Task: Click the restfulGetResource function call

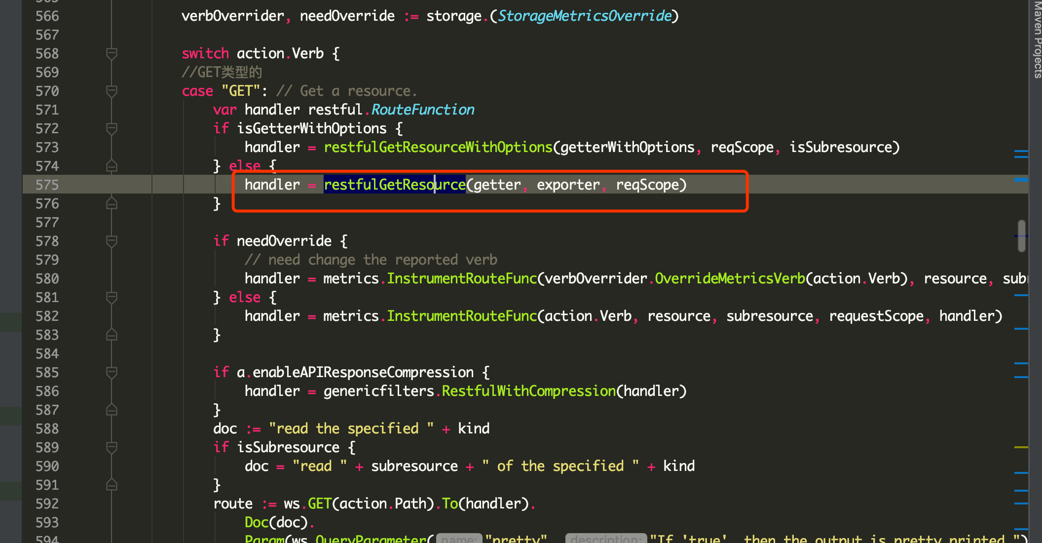Action: [x=394, y=185]
